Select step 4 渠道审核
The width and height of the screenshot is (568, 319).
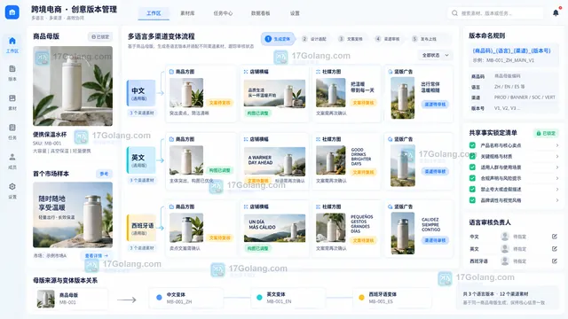coord(388,39)
